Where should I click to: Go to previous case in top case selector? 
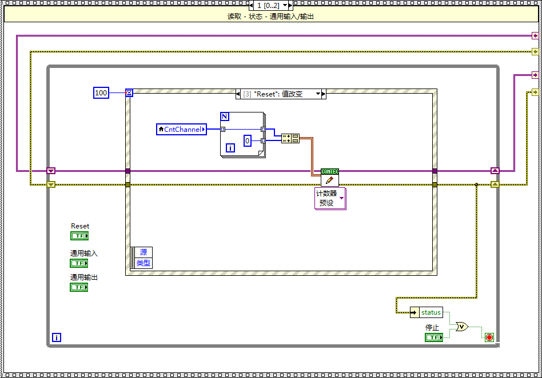(252, 5)
